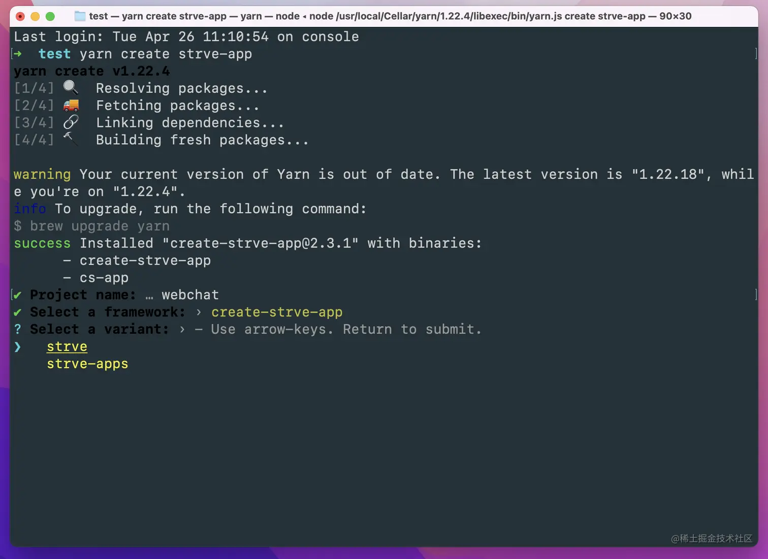The height and width of the screenshot is (559, 768).
Task: Click the "brew upgrade yarn" command text
Action: point(100,226)
